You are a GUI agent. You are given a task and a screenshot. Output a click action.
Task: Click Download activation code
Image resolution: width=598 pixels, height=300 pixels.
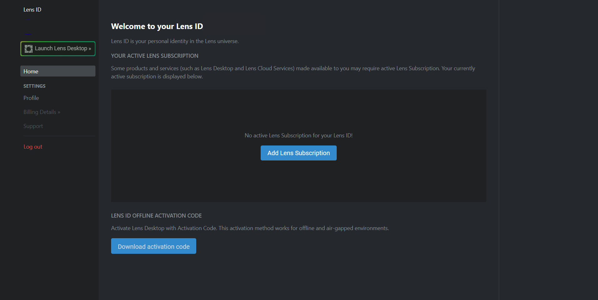click(153, 246)
